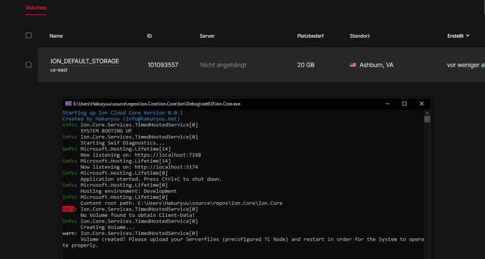Click the console app icon in title bar
485x259 pixels.
coord(68,104)
